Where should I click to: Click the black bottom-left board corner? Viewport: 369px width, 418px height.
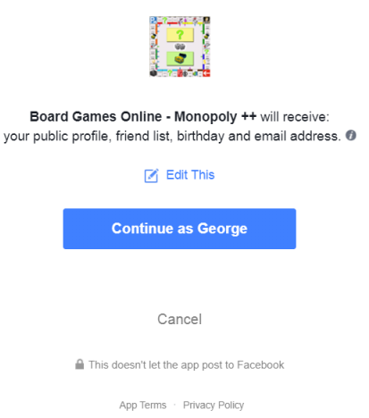pos(153,72)
